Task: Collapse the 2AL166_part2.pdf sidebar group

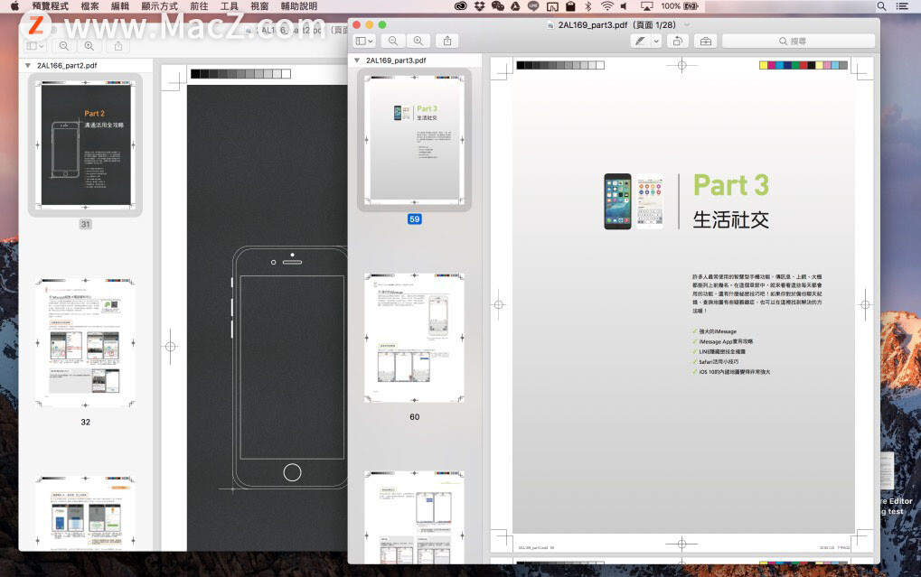Action: [x=28, y=66]
